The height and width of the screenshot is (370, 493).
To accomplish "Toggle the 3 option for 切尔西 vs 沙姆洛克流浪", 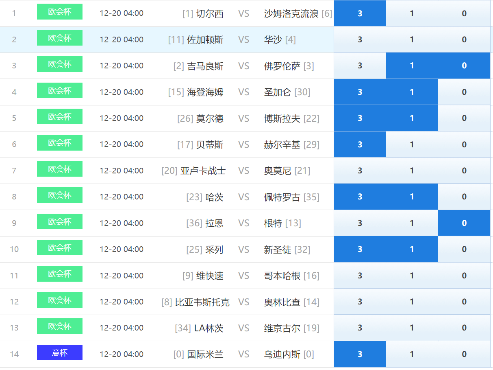I will (360, 13).
